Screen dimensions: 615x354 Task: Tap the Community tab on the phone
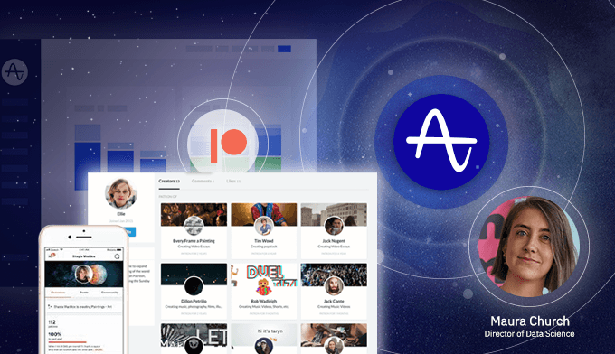[109, 293]
